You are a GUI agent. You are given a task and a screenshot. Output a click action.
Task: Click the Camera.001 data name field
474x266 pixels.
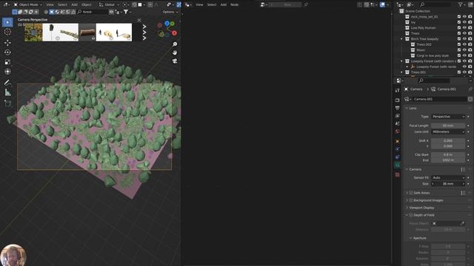coord(440,99)
